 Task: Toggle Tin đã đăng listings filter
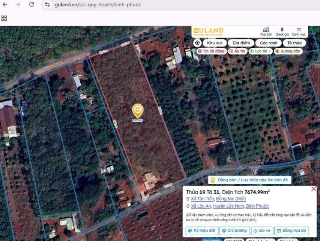pyautogui.click(x=211, y=51)
